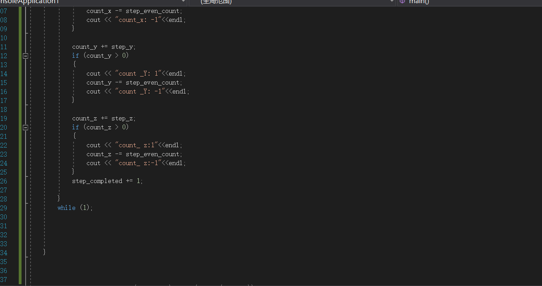Viewport: 542px width, 286px height.
Task: Click the (全局范围) scope combo box
Action: click(292, 2)
